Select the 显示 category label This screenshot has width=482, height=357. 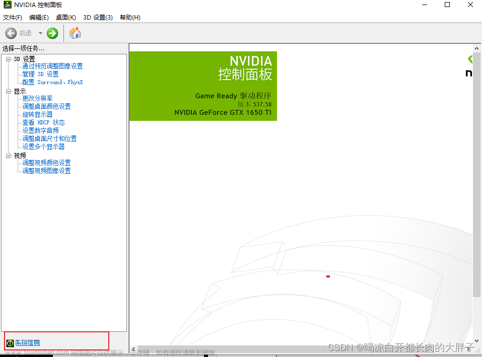coord(20,91)
